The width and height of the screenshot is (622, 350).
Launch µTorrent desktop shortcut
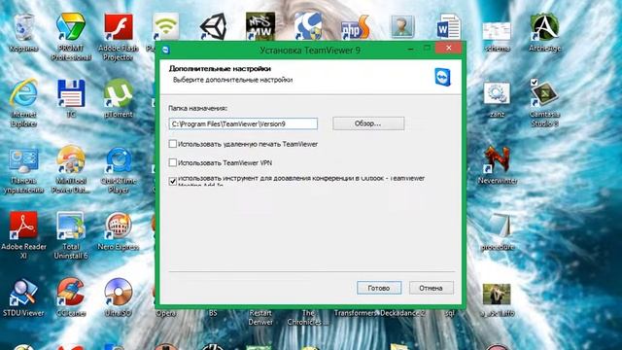click(x=119, y=93)
